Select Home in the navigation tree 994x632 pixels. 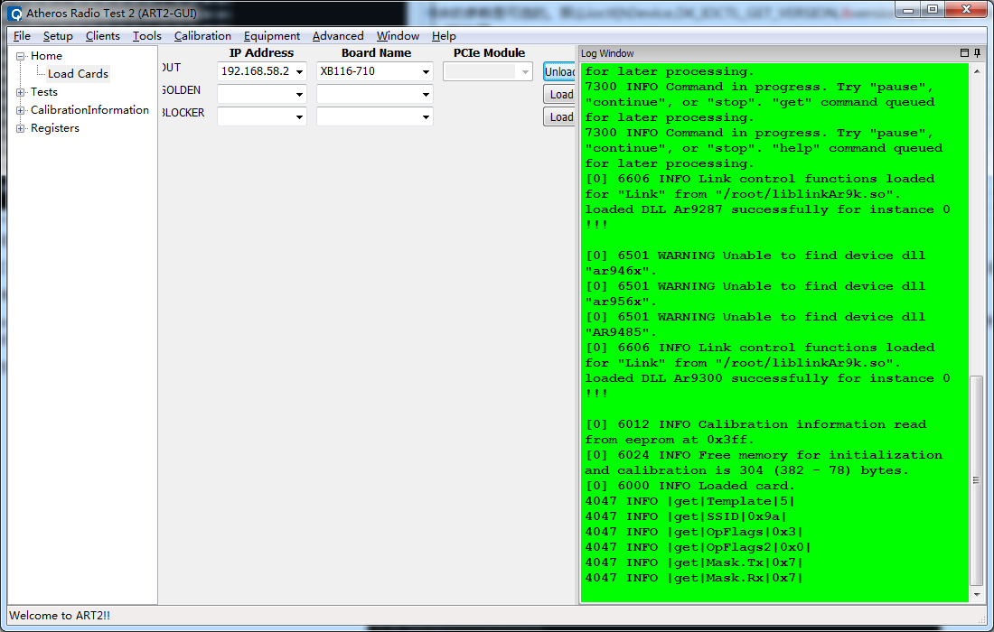tap(46, 56)
